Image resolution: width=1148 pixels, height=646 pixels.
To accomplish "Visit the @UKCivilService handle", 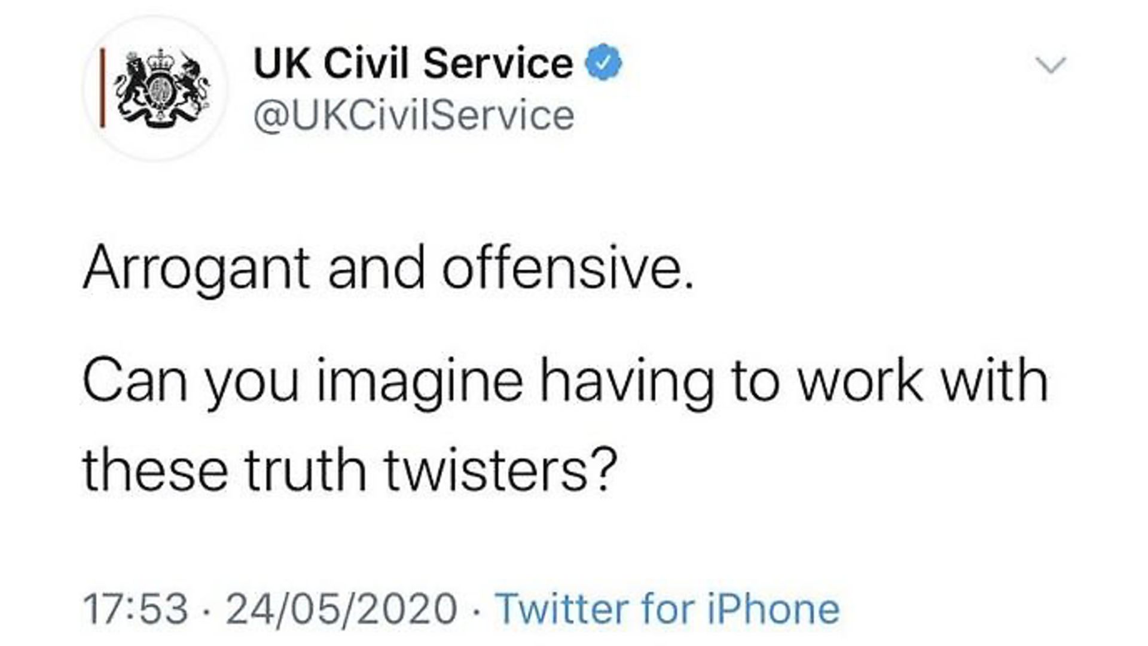I will pyautogui.click(x=414, y=115).
